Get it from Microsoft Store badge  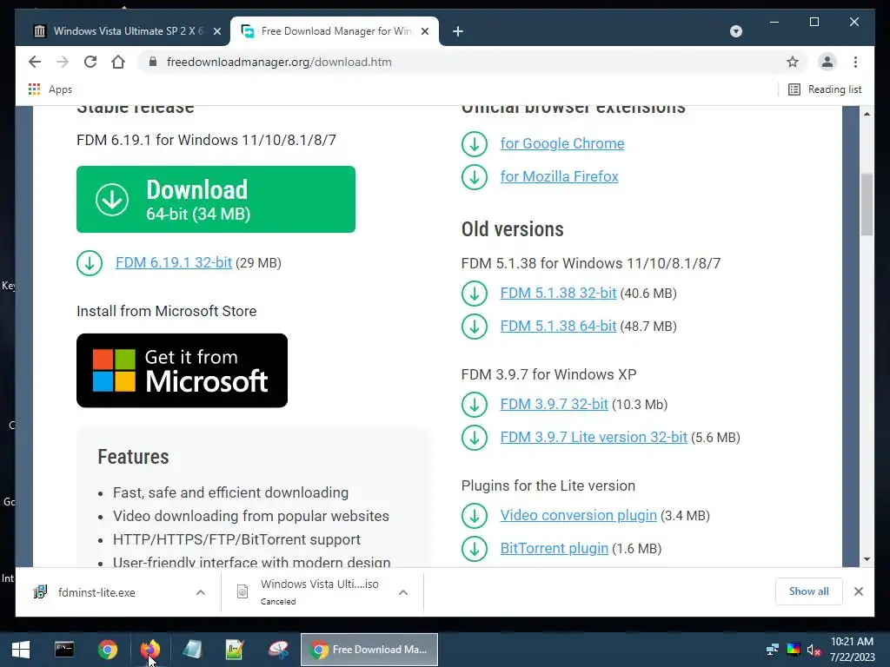(182, 370)
